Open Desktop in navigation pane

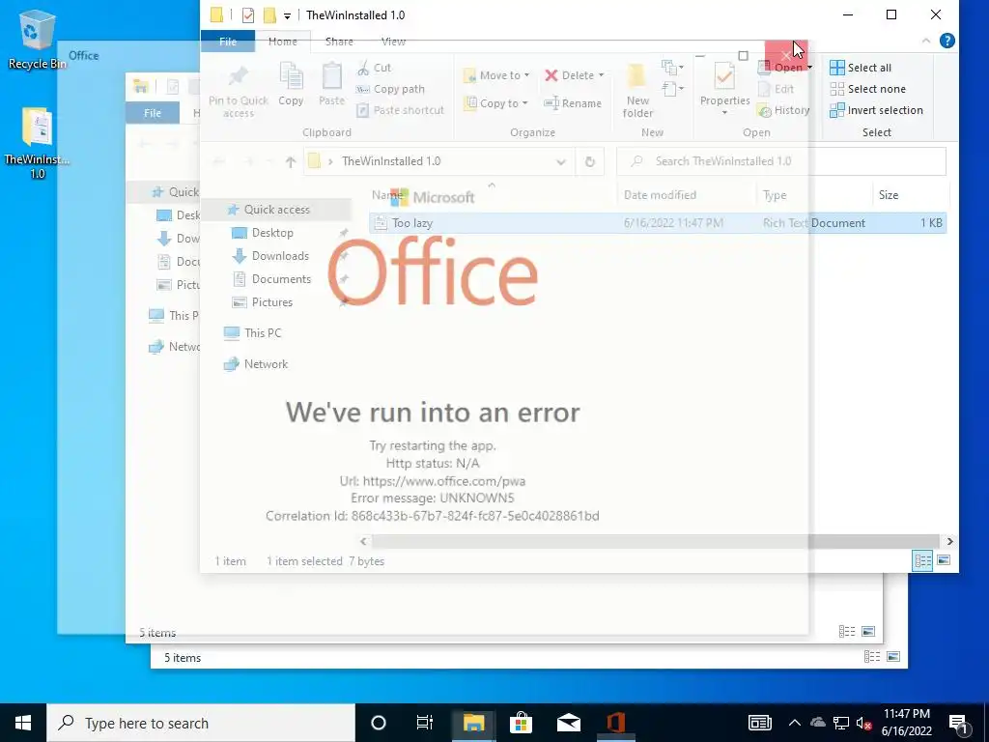click(x=271, y=233)
